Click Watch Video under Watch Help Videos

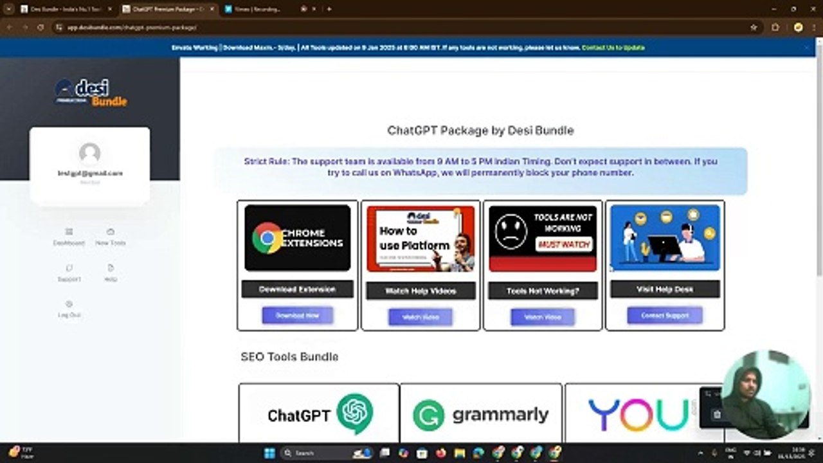(420, 317)
